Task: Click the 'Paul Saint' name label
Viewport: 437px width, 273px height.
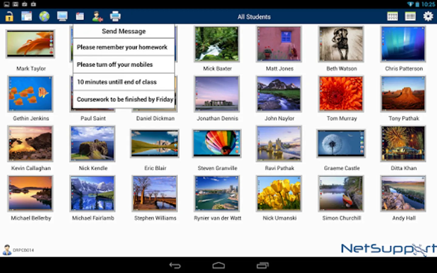Action: [93, 118]
